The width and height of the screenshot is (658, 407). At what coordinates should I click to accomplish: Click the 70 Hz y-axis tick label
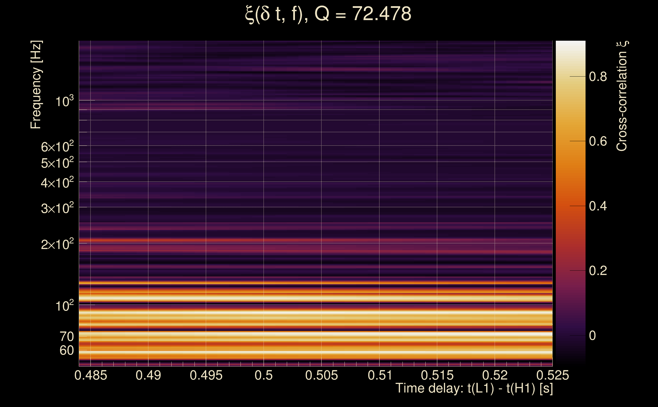tap(66, 337)
